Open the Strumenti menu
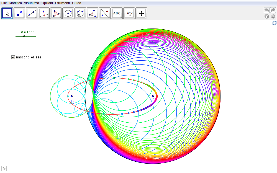Screen dimensions: 277x173 pyautogui.click(x=62, y=3)
